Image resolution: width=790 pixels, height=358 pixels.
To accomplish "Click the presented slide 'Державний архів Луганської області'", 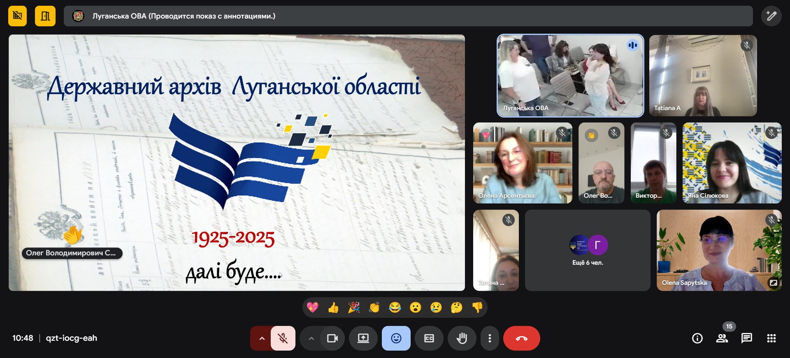I will [x=237, y=163].
